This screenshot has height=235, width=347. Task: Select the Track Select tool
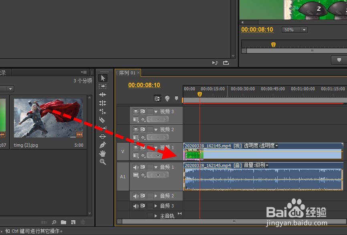point(103,86)
